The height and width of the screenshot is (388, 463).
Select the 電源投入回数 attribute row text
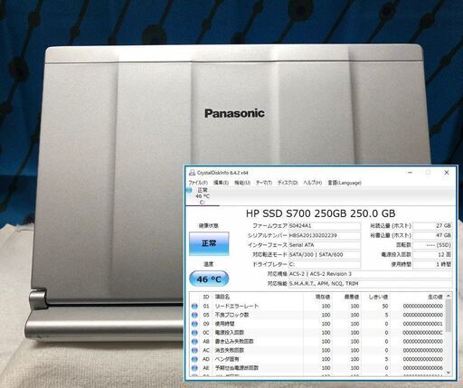click(229, 333)
